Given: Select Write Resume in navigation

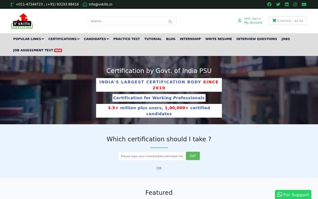Looking at the screenshot, I should point(219,39).
